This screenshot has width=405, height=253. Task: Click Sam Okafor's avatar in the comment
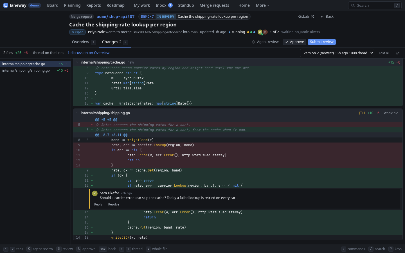95,193
